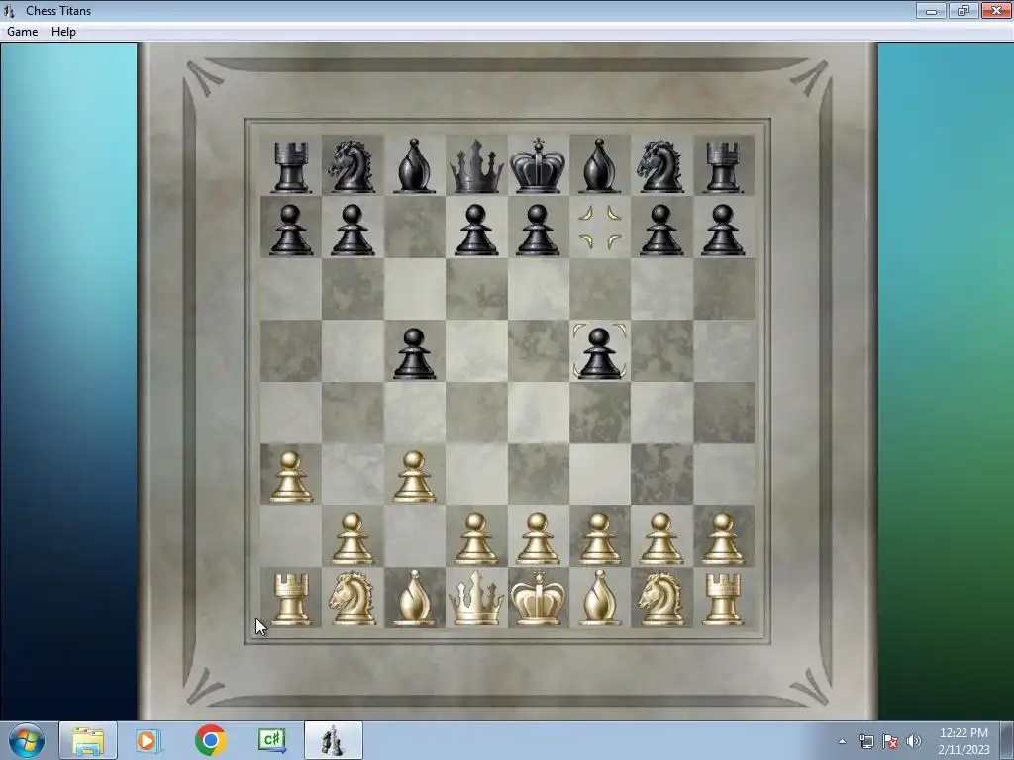The height and width of the screenshot is (760, 1014).
Task: Select the white pawn on g2
Action: pyautogui.click(x=661, y=539)
